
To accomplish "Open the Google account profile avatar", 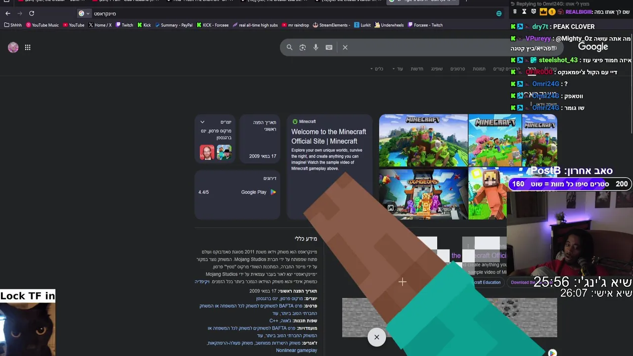I will tap(13, 47).
